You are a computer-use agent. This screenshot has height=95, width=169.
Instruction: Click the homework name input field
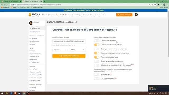pos(69,41)
